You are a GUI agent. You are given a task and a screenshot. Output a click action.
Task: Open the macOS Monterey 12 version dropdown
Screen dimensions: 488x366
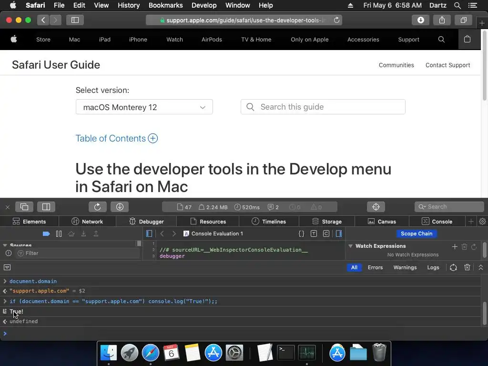click(144, 107)
